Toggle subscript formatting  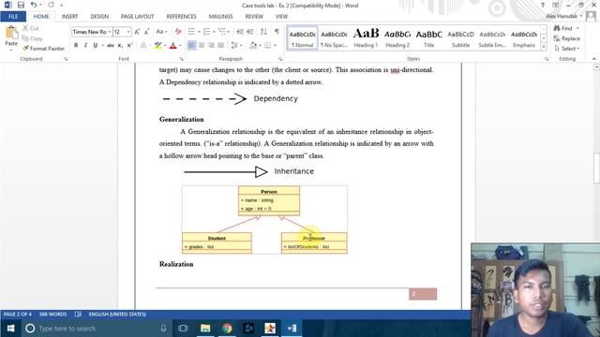(x=120, y=46)
